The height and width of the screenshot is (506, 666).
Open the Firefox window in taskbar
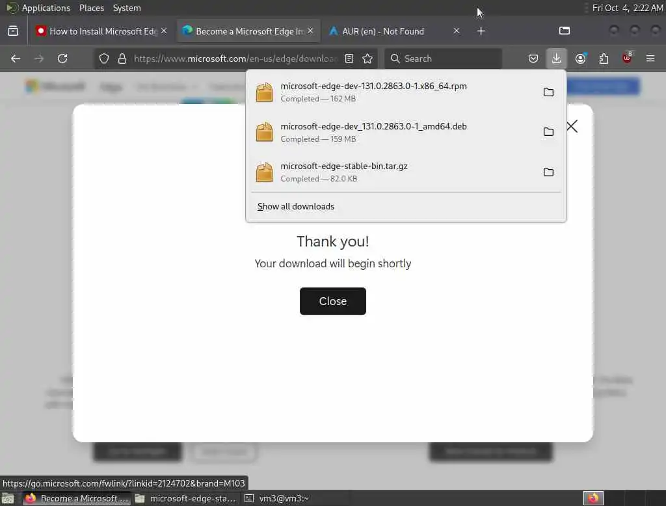click(x=75, y=498)
